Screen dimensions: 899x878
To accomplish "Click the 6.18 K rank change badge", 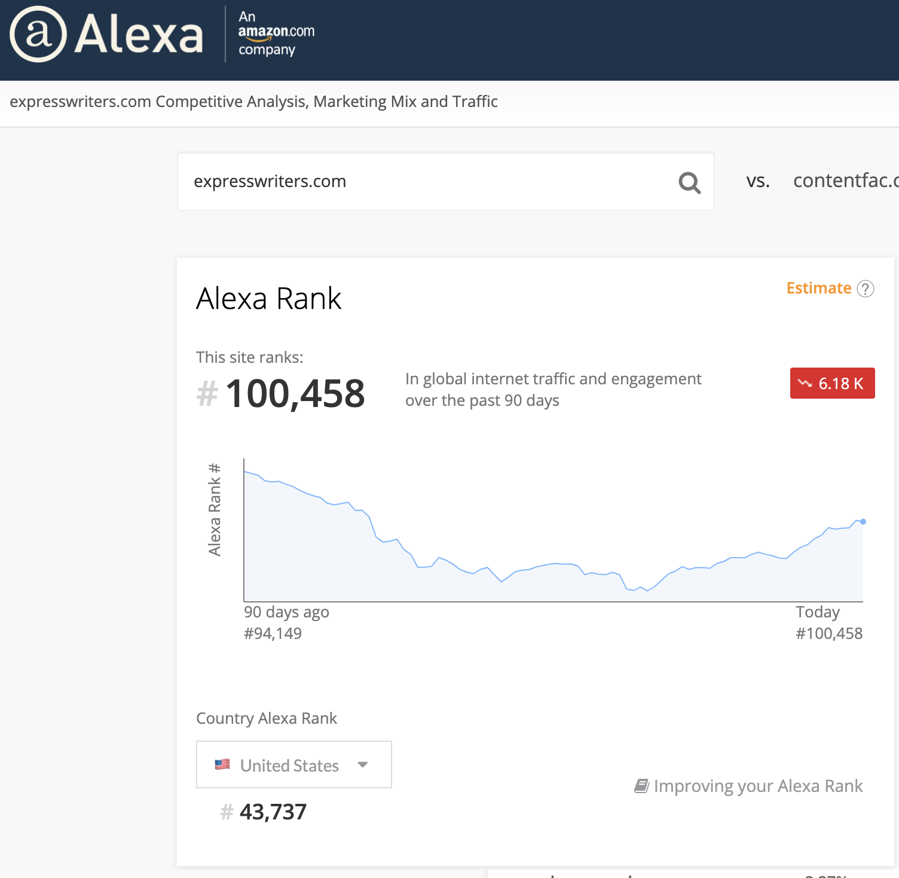I will pyautogui.click(x=832, y=383).
